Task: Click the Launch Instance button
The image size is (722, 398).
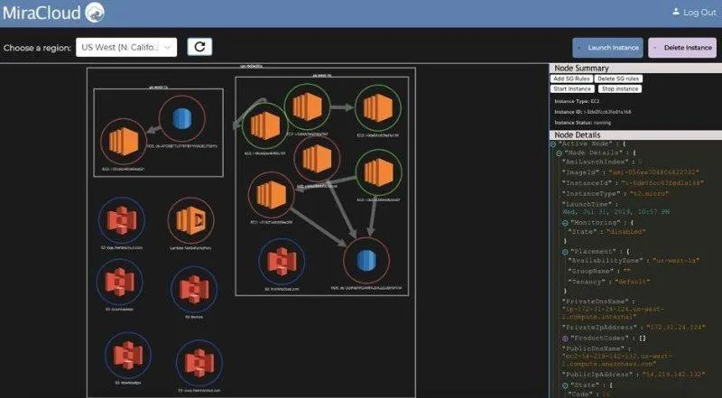Action: (607, 48)
